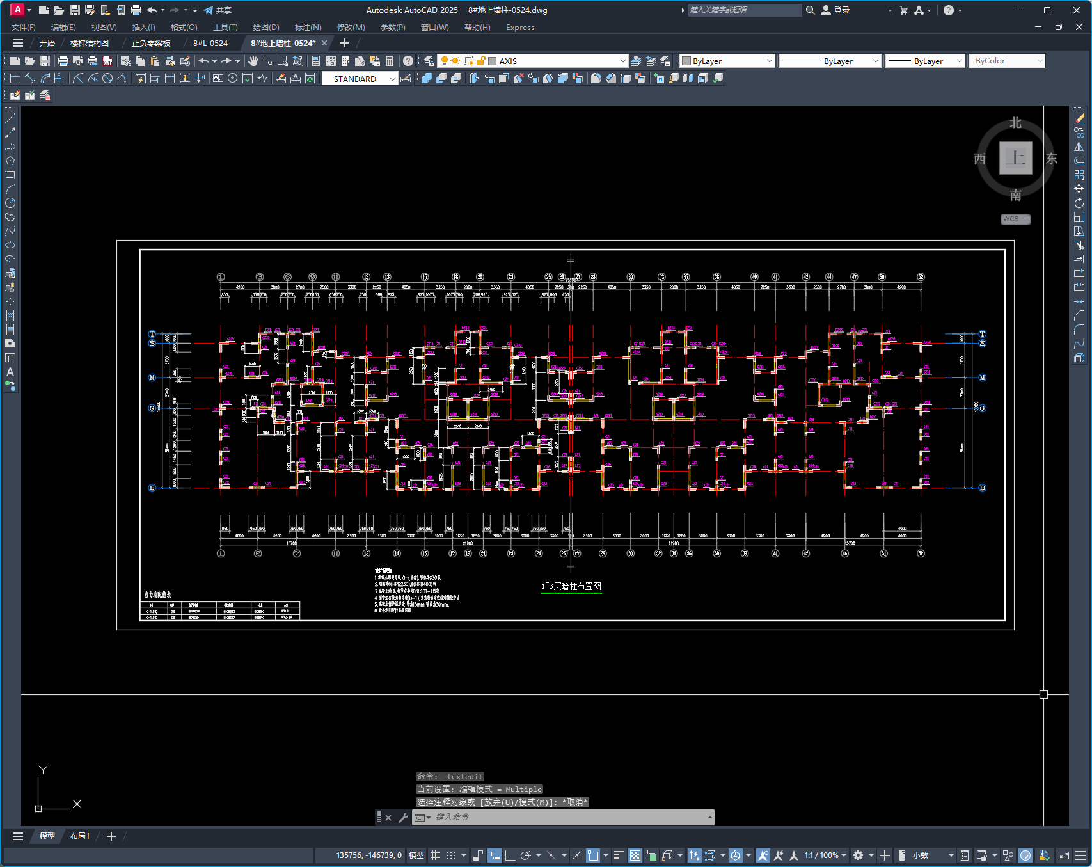Select the Multiline Text tool
The image size is (1092, 867).
pyautogui.click(x=10, y=372)
